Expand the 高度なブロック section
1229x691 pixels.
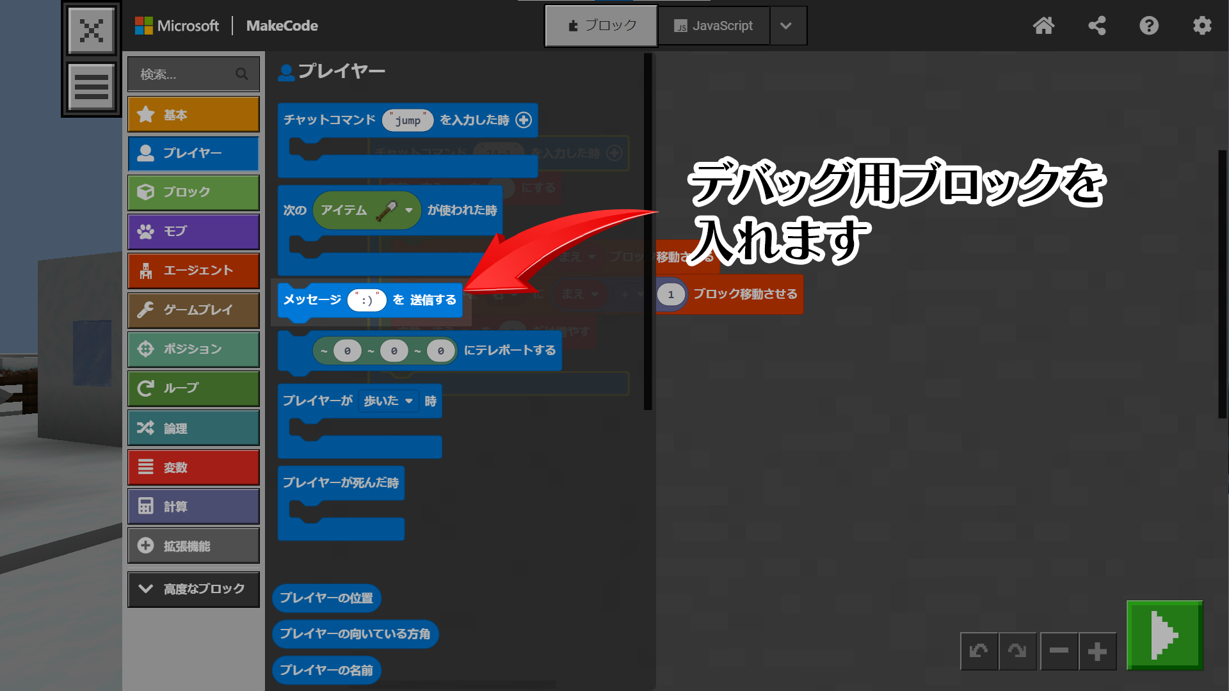point(193,589)
